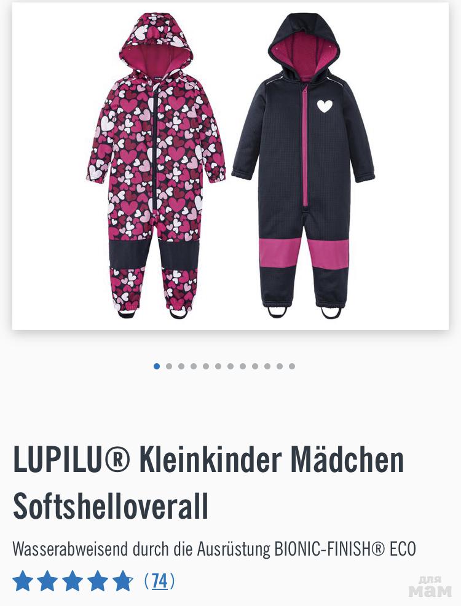Click the third rating star

tap(73, 580)
